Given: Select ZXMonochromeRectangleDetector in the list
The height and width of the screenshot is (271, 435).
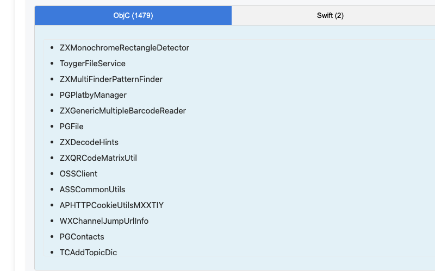Looking at the screenshot, I should point(125,48).
